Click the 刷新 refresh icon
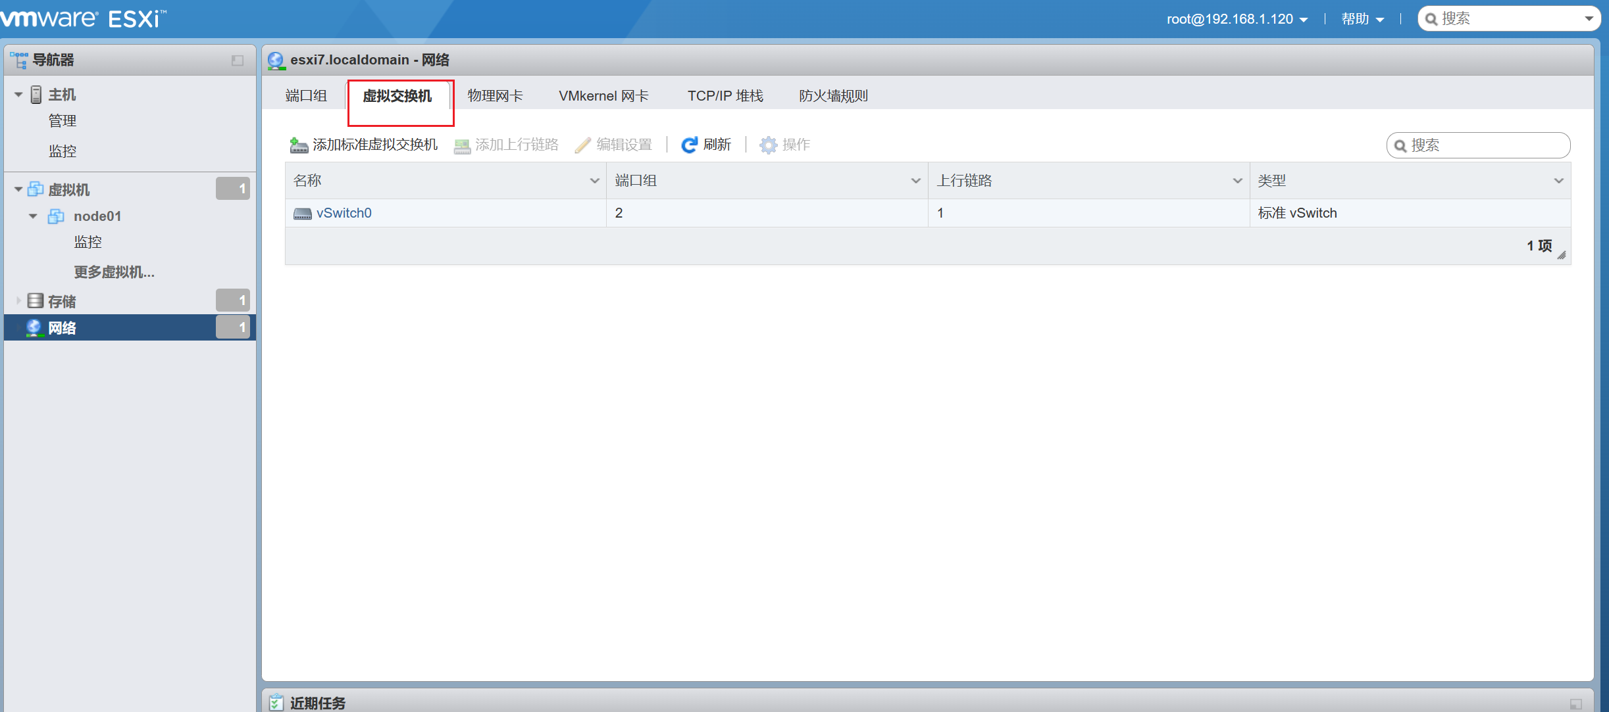This screenshot has height=712, width=1609. point(689,145)
